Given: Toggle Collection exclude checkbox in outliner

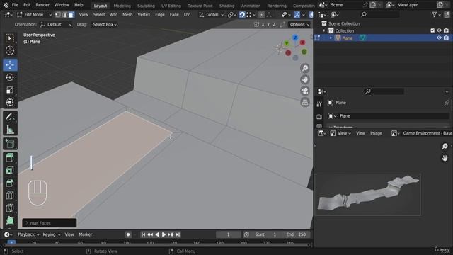Looking at the screenshot, I should (x=432, y=30).
